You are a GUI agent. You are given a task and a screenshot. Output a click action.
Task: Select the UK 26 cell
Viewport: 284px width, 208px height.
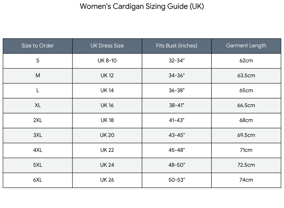coord(107,180)
